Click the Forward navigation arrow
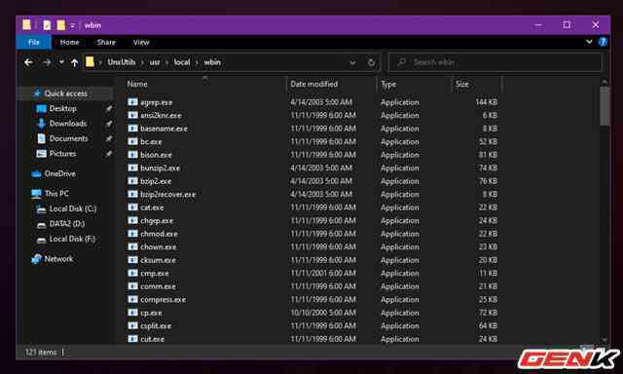Screen dimensions: 623x374 (47, 62)
